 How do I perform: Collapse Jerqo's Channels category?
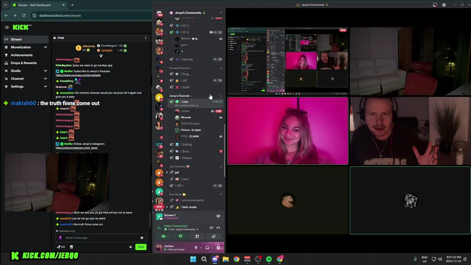181,96
